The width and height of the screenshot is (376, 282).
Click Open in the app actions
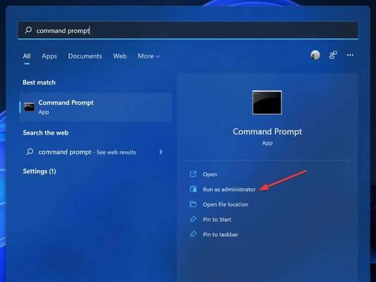click(x=210, y=174)
